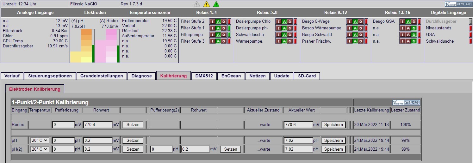Click the pH electrode level gauge bar

point(93,46)
